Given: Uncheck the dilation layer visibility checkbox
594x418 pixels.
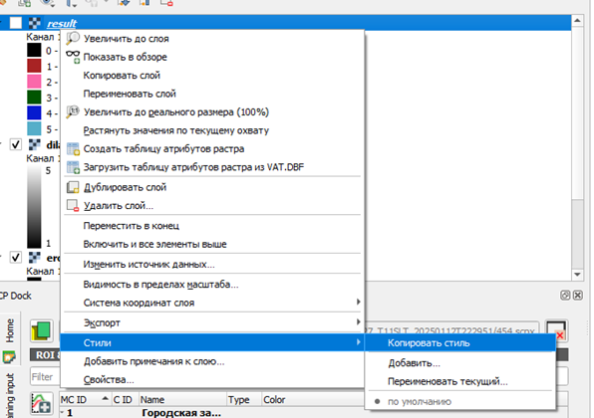Looking at the screenshot, I should pos(16,144).
